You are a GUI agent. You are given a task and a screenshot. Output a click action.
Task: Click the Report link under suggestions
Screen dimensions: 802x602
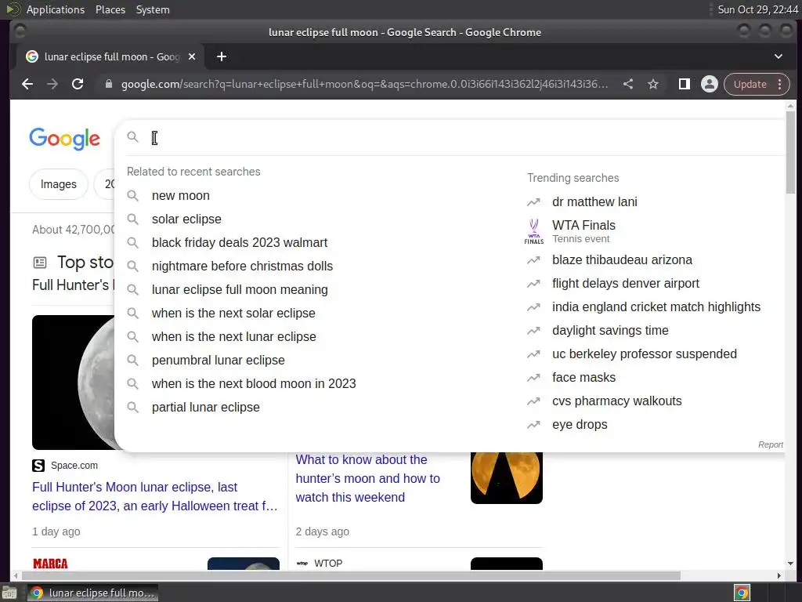pos(771,444)
